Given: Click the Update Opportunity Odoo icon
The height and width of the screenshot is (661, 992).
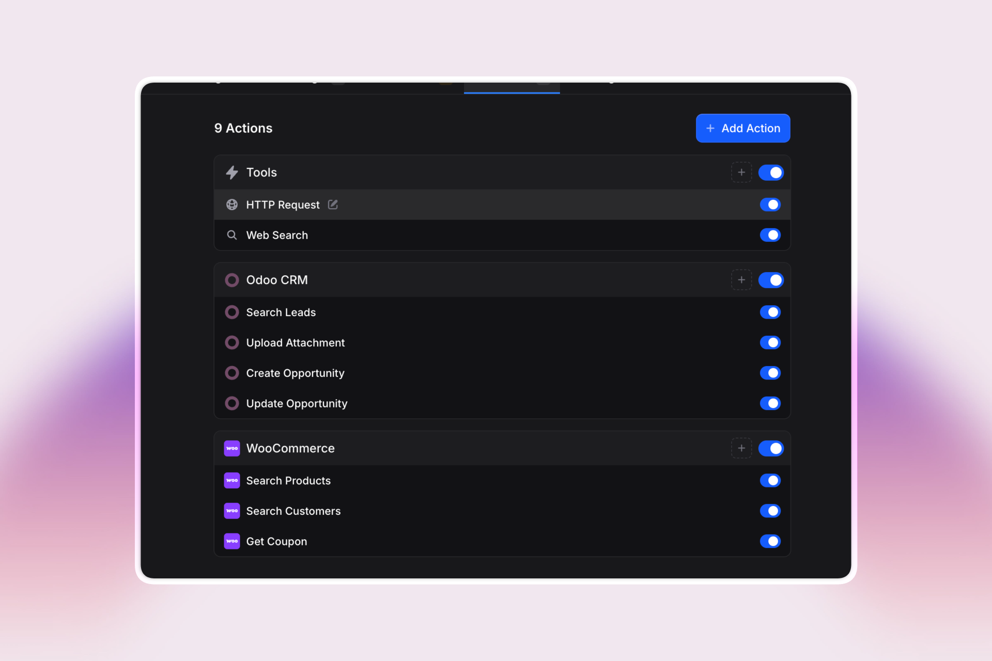Looking at the screenshot, I should tap(232, 403).
